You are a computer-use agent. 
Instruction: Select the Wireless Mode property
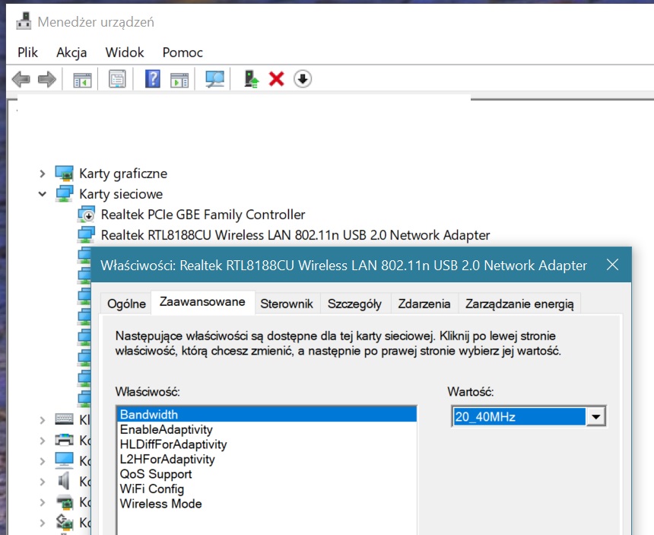tap(267, 503)
